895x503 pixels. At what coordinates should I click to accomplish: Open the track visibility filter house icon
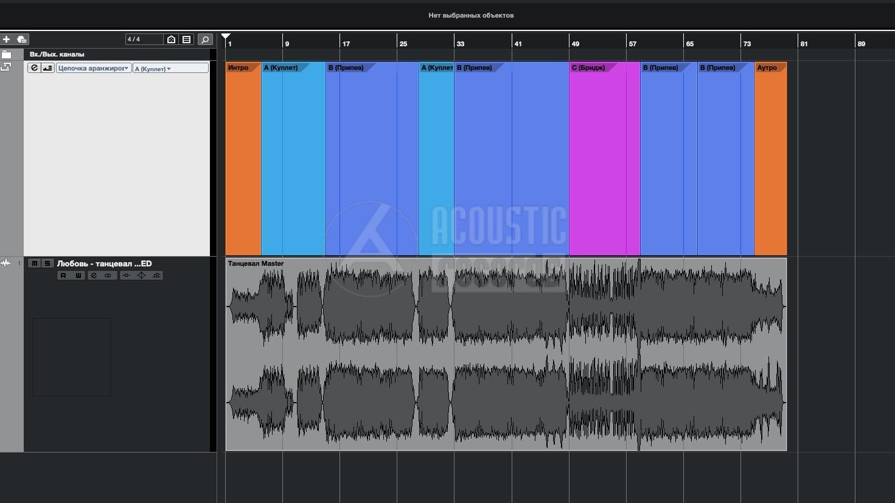[172, 40]
